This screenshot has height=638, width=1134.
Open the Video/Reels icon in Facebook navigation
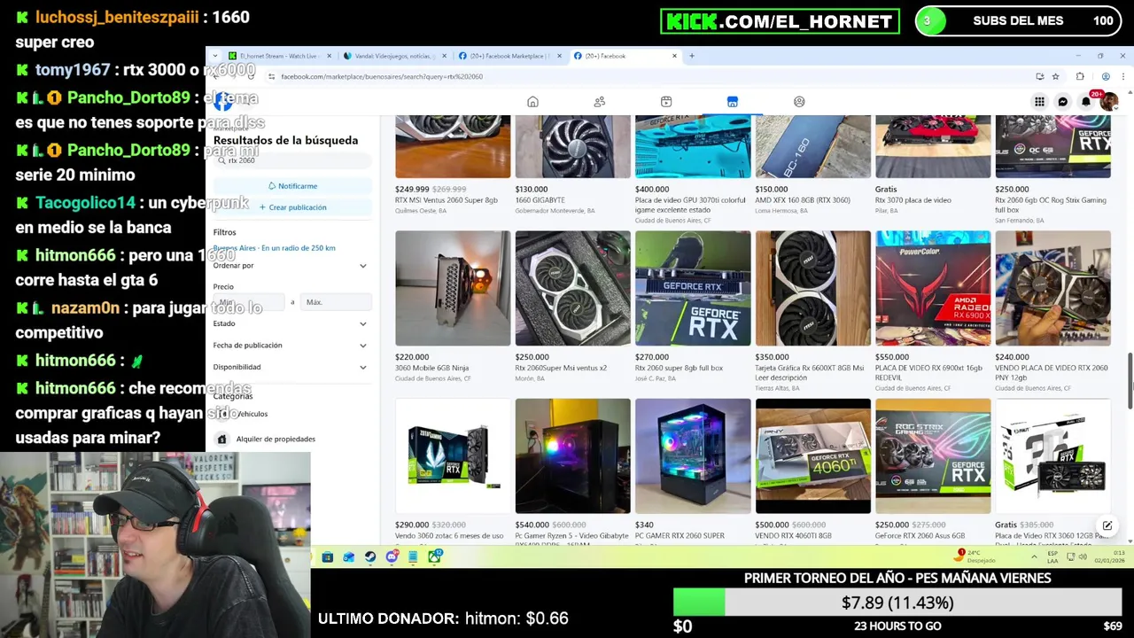[666, 102]
